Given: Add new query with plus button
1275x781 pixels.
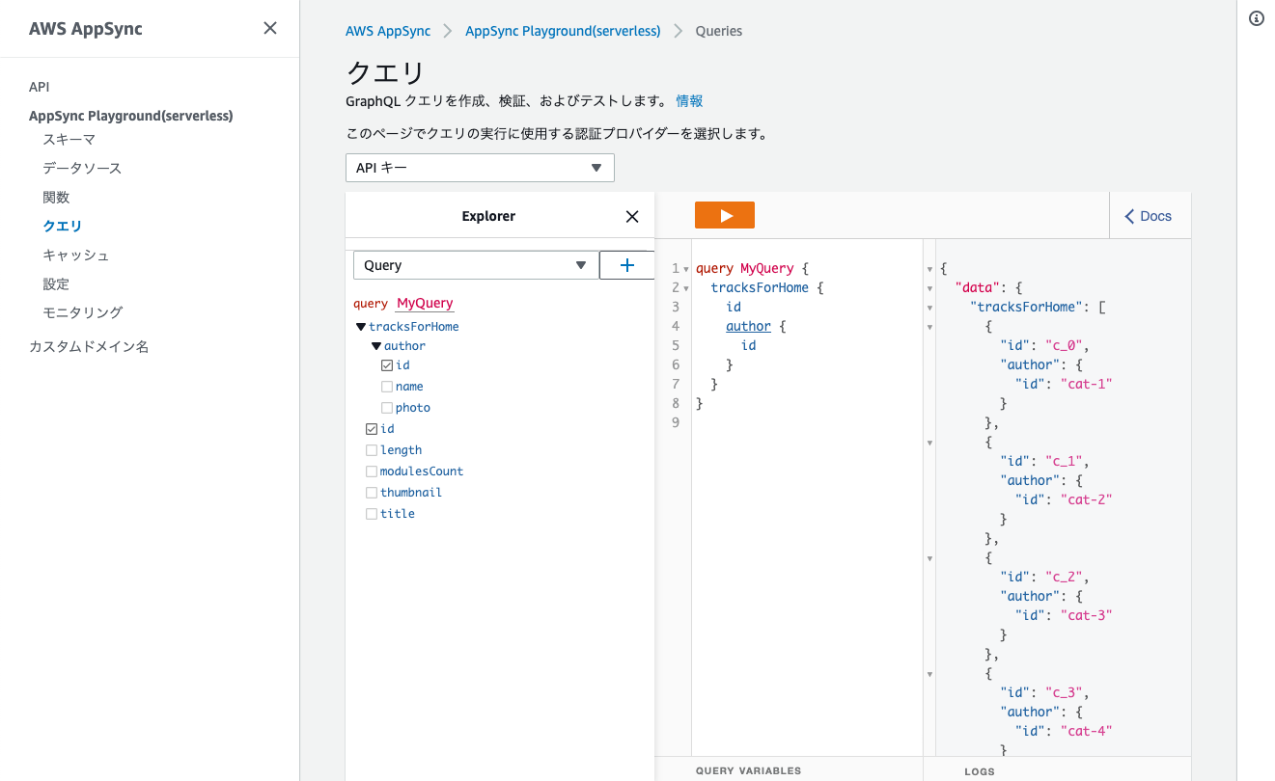Looking at the screenshot, I should [x=626, y=265].
